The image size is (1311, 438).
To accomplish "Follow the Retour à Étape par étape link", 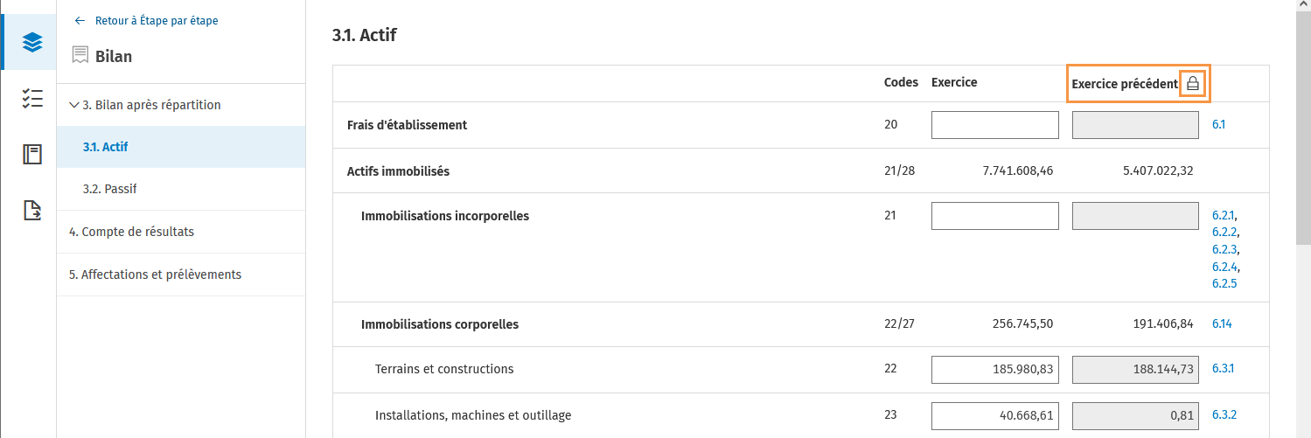I will click(157, 20).
